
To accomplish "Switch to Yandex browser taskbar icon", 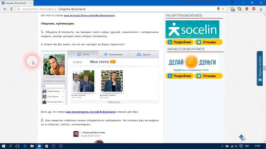I will (x=39, y=146).
